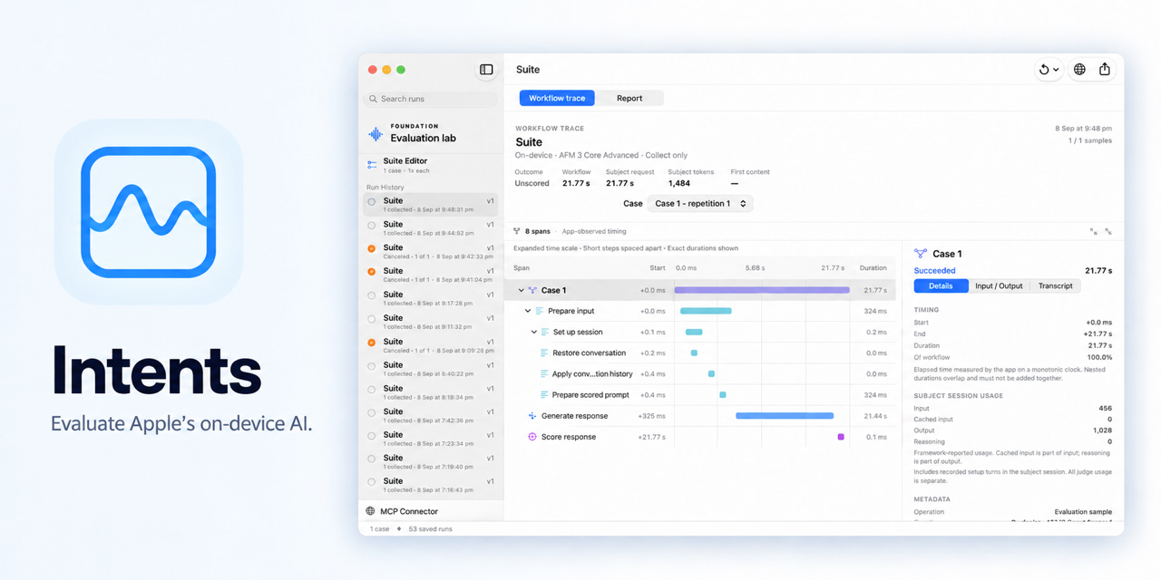This screenshot has height=580, width=1161.
Task: Click the globe icon in the title bar
Action: (1079, 70)
